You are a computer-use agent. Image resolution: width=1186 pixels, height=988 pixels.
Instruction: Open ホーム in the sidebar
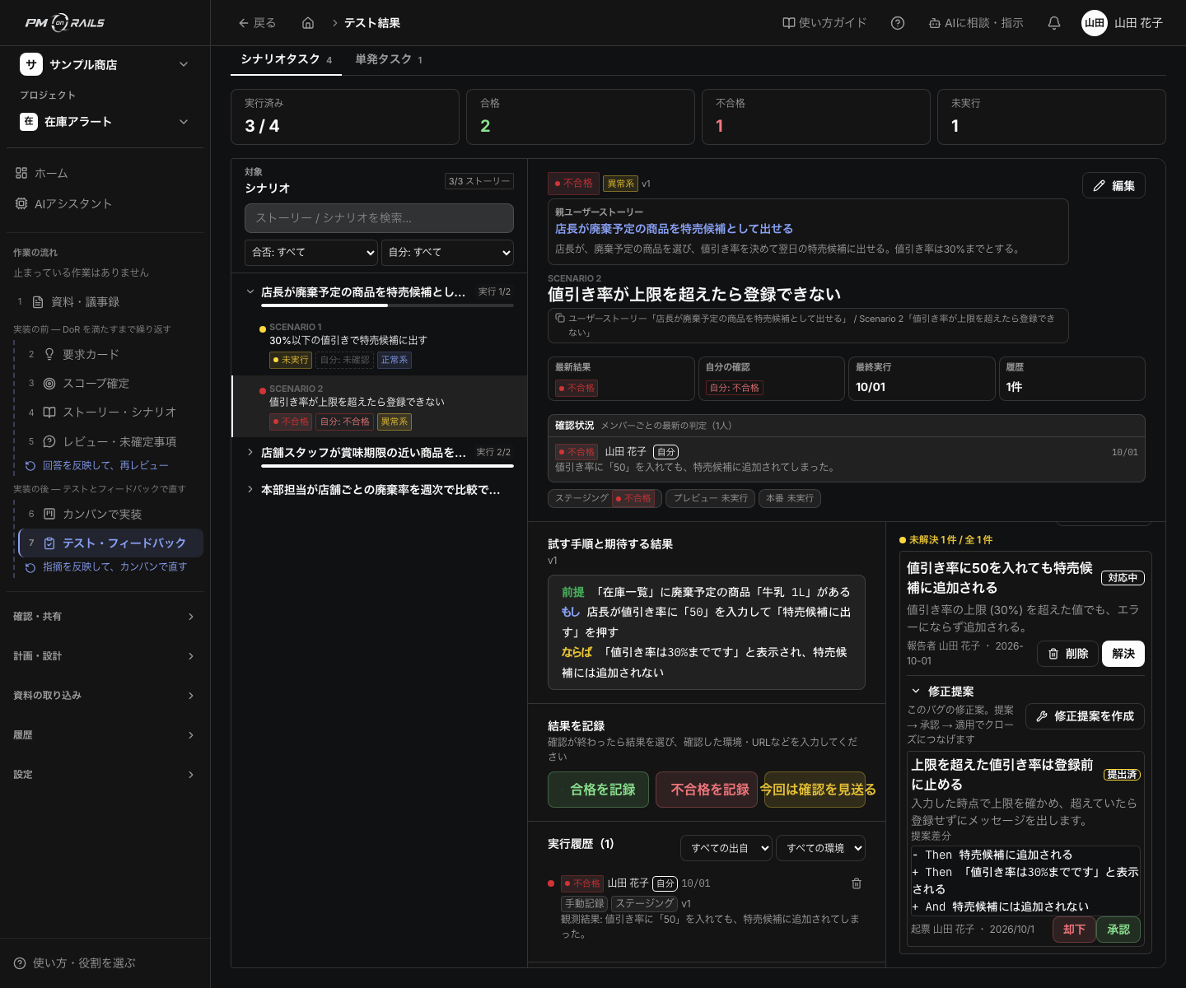[105, 173]
